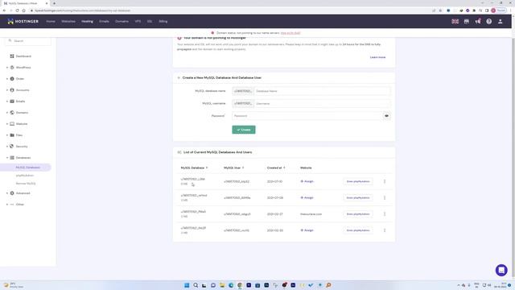This screenshot has width=515, height=290.
Task: Open the language flag selector
Action: pyautogui.click(x=455, y=22)
